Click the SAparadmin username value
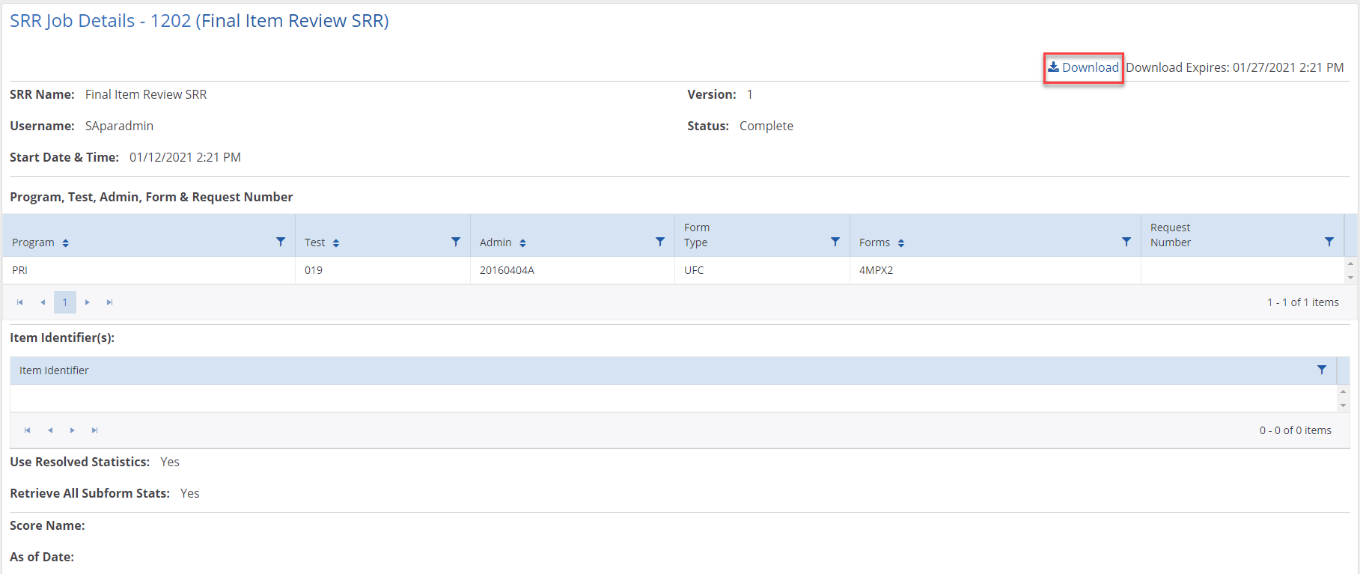Screen dimensions: 1360x574 119,126
